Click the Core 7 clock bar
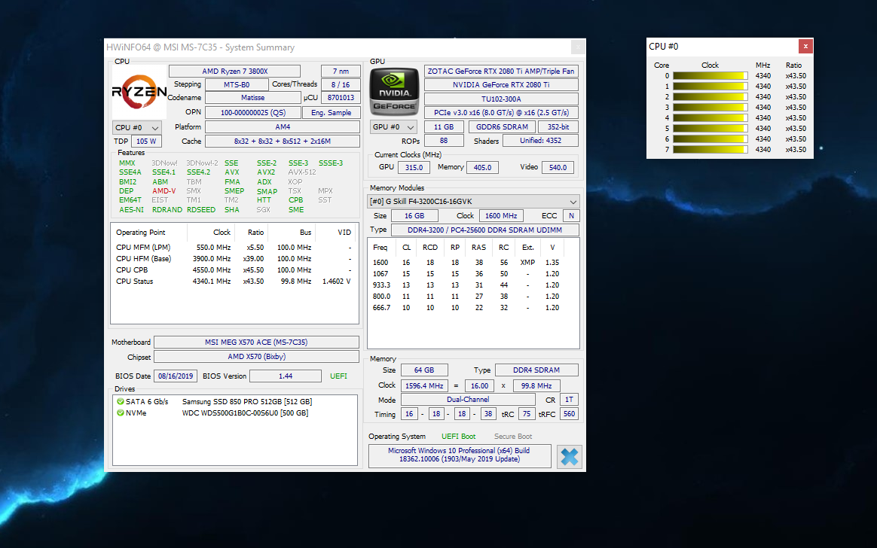The height and width of the screenshot is (548, 877). click(x=710, y=150)
